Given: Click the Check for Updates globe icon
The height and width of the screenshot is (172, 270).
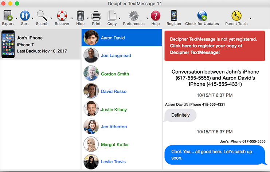Looking at the screenshot, I should [x=202, y=16].
